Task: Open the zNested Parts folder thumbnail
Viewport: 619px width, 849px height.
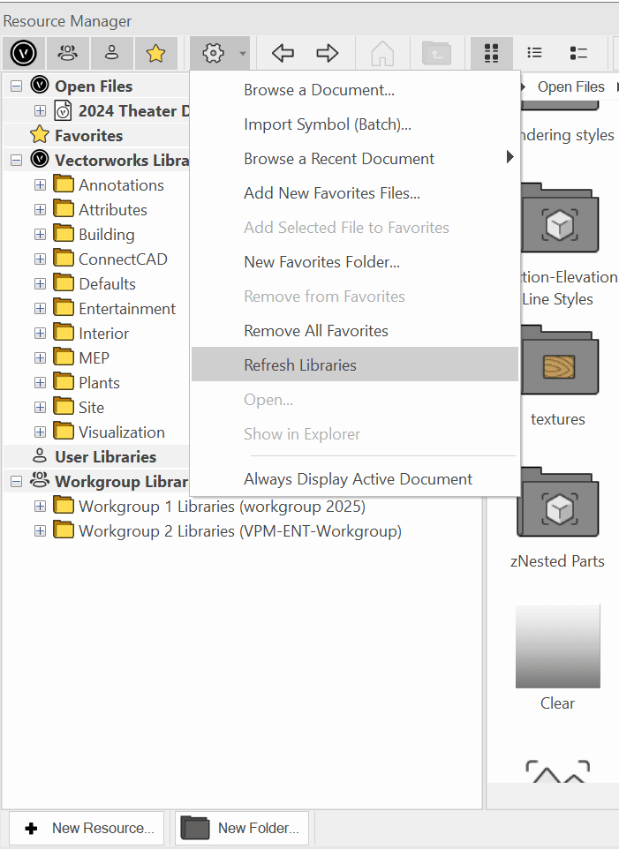Action: 558,502
